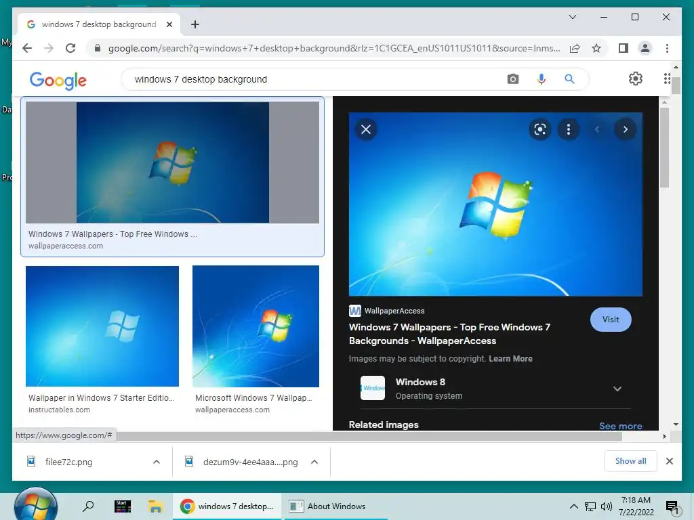Switch to About Windows taskbar window

336,506
